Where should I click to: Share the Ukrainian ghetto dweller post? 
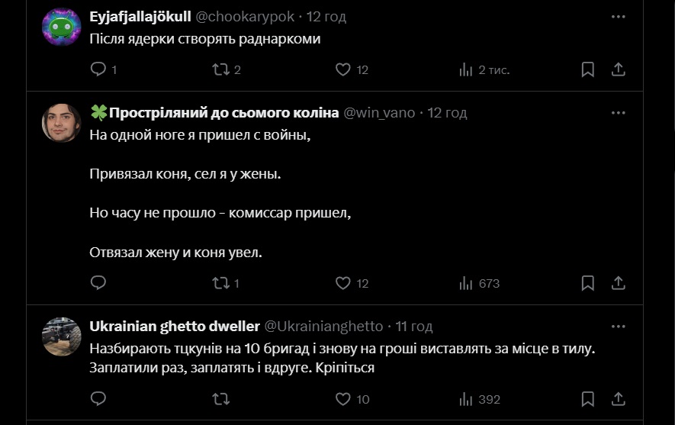pos(619,399)
